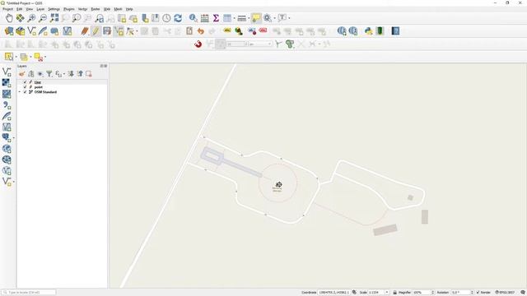Click the EPSG:3857 CRS button
Viewport: 527px width, 296px height.
click(505, 293)
